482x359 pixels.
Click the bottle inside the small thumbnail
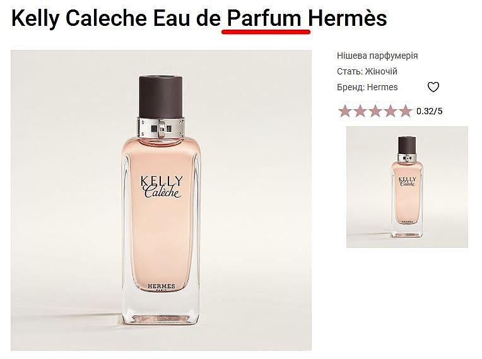coord(408,187)
